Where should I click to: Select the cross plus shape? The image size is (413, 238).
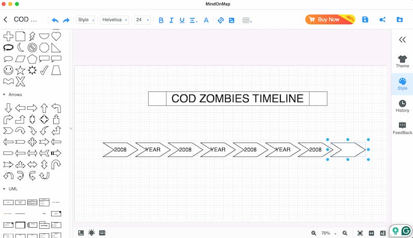pos(8,36)
